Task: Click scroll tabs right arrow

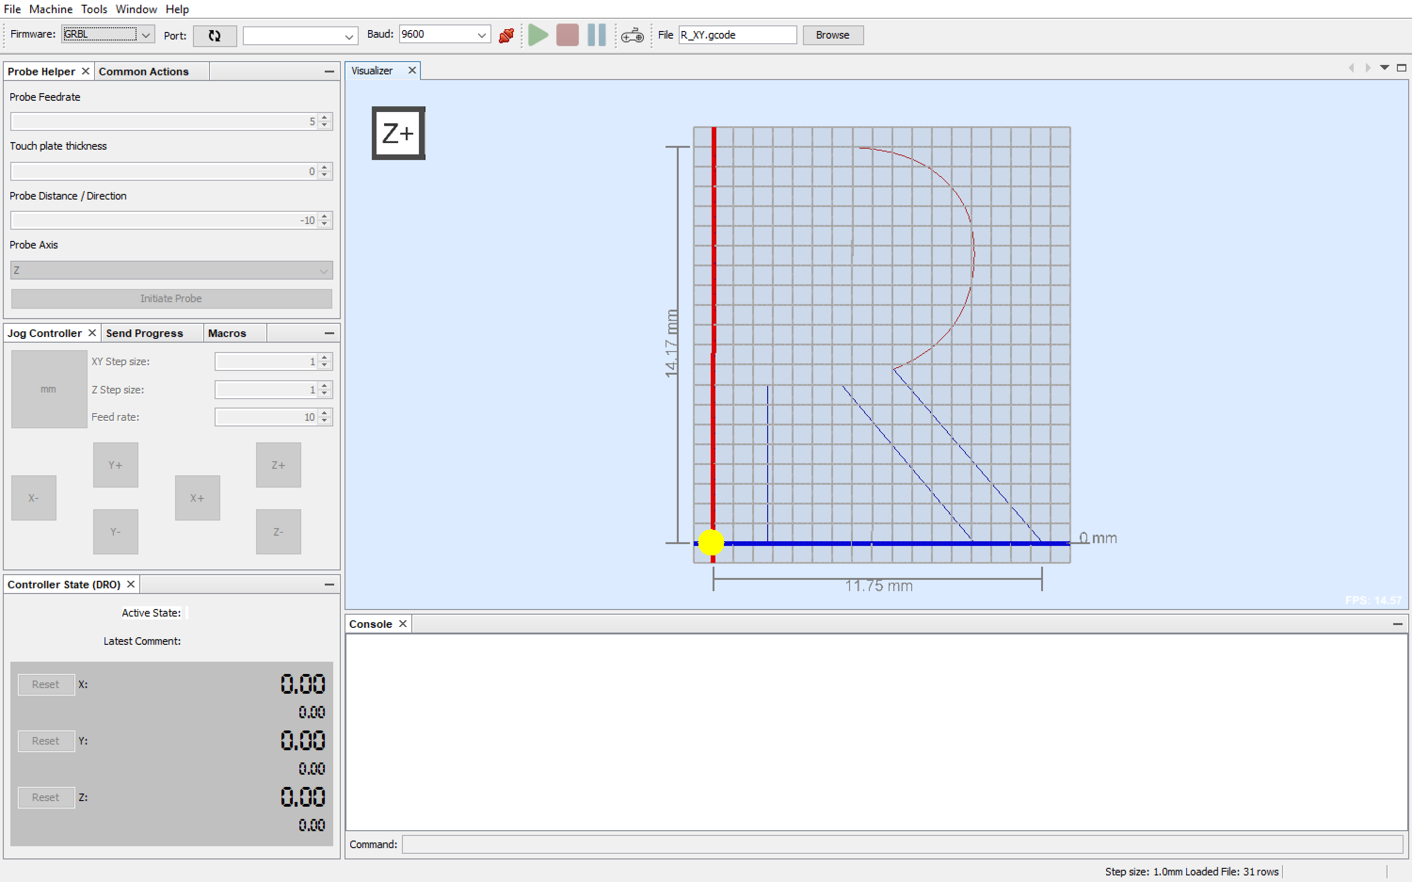Action: point(1368,68)
